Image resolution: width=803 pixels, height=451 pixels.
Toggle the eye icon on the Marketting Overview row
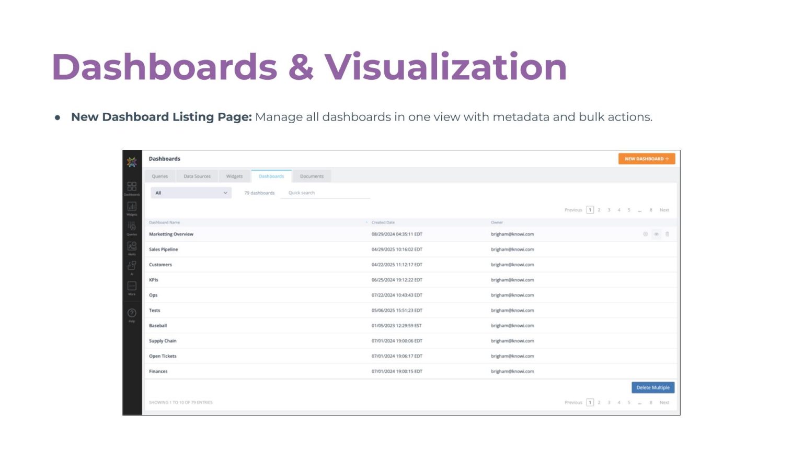coord(656,234)
